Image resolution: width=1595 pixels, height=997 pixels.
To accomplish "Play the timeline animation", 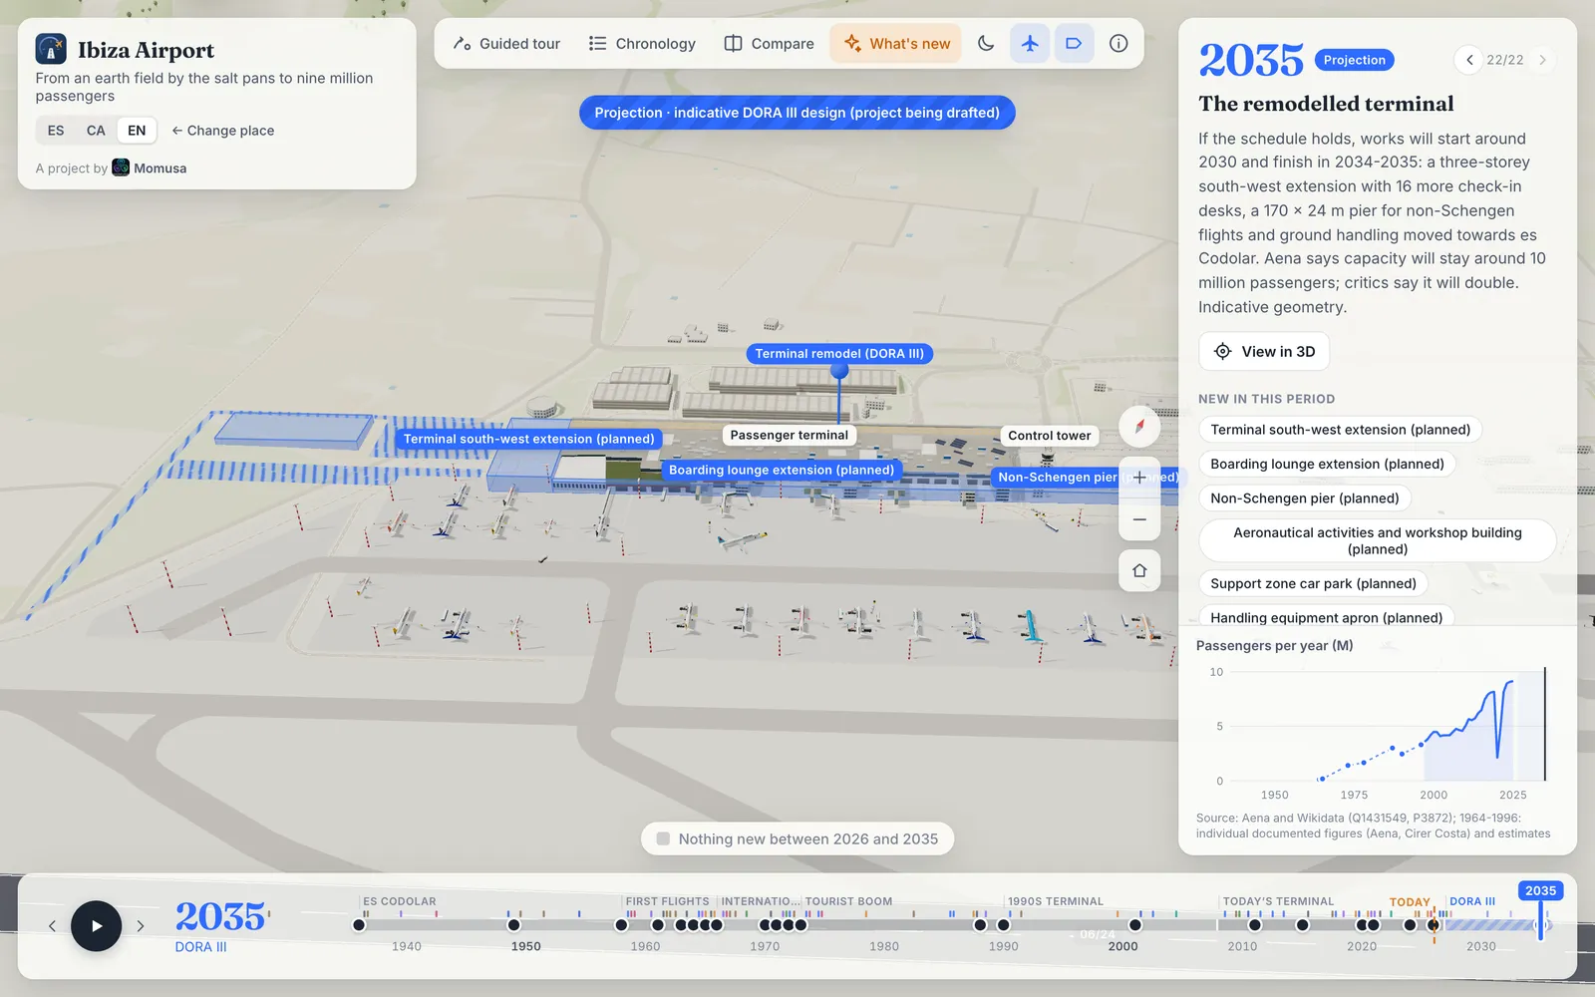I will click(x=97, y=926).
